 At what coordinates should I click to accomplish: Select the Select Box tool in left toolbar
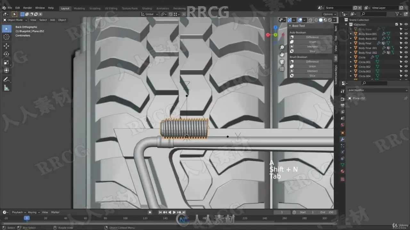pyautogui.click(x=6, y=29)
